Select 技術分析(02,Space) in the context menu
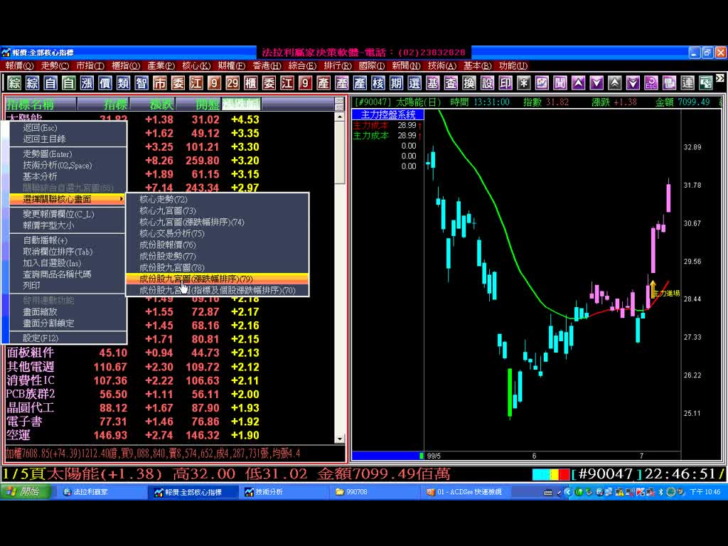 68,165
